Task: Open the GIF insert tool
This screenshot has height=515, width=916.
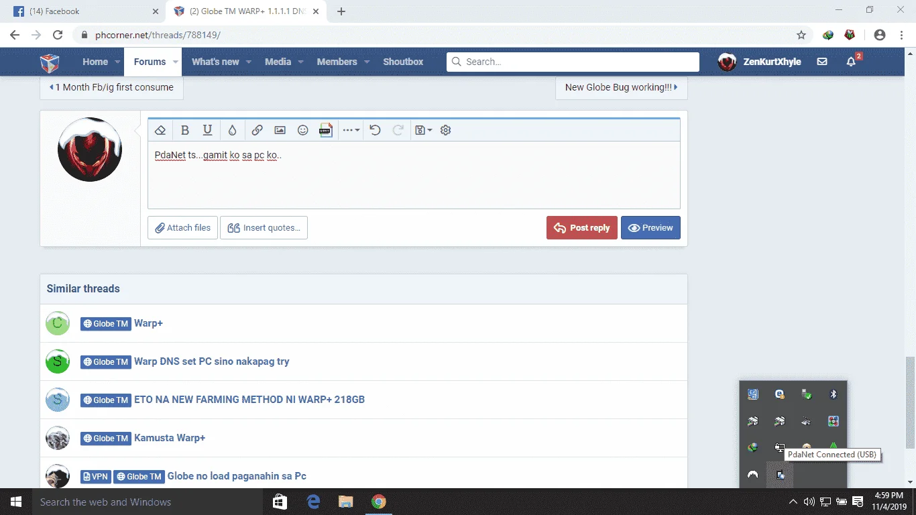Action: pos(326,130)
